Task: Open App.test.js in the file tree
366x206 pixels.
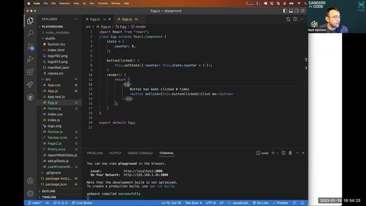Action: tap(56, 97)
